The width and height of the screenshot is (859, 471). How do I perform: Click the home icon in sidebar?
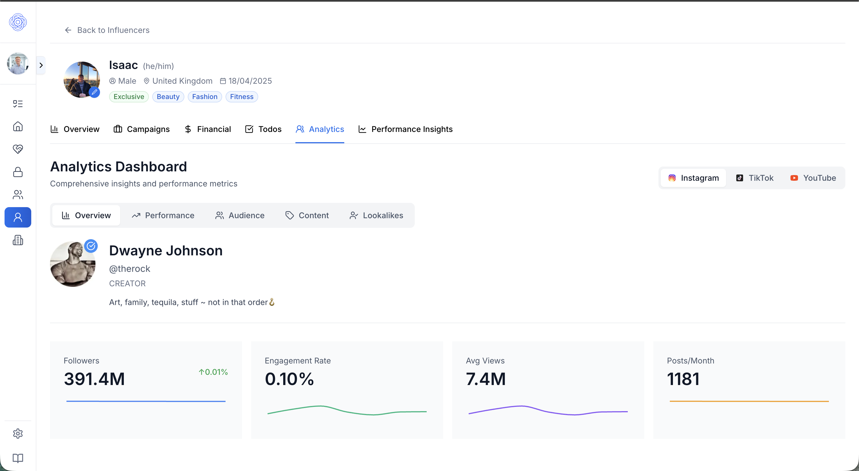18,126
